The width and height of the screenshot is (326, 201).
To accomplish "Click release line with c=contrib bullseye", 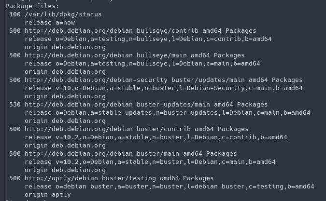I will (148, 39).
